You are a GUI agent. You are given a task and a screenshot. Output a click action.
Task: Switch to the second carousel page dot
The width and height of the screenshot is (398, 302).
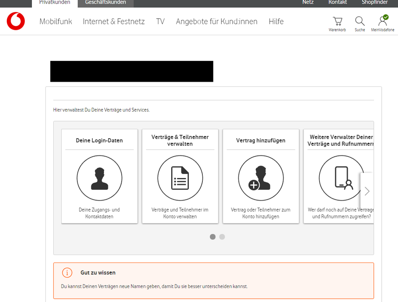tap(222, 237)
